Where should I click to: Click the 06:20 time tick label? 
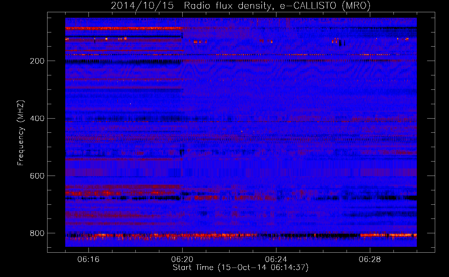pyautogui.click(x=182, y=260)
